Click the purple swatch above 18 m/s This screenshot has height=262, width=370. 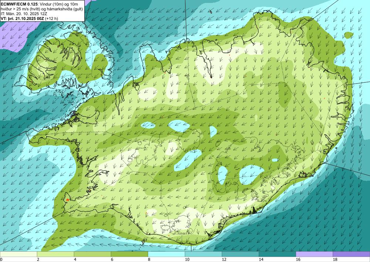(351, 254)
